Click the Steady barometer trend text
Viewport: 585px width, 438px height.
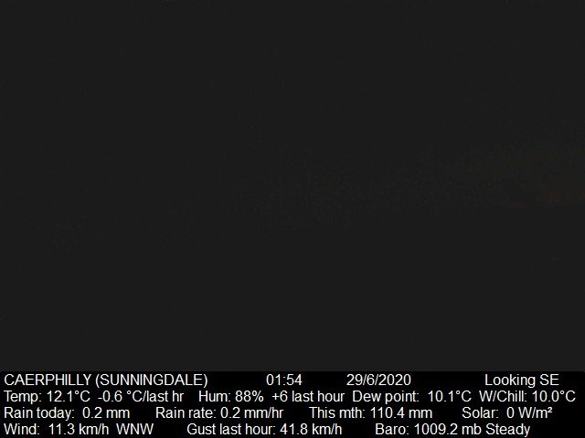(508, 430)
